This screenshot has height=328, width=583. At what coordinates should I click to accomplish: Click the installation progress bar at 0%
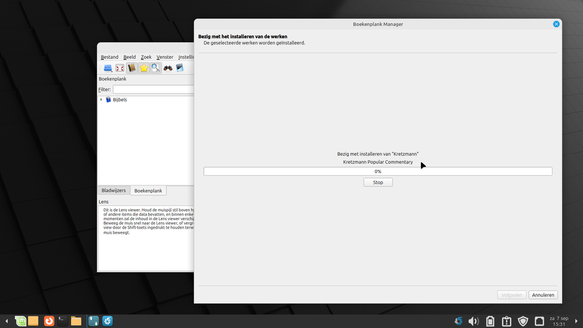(x=378, y=171)
